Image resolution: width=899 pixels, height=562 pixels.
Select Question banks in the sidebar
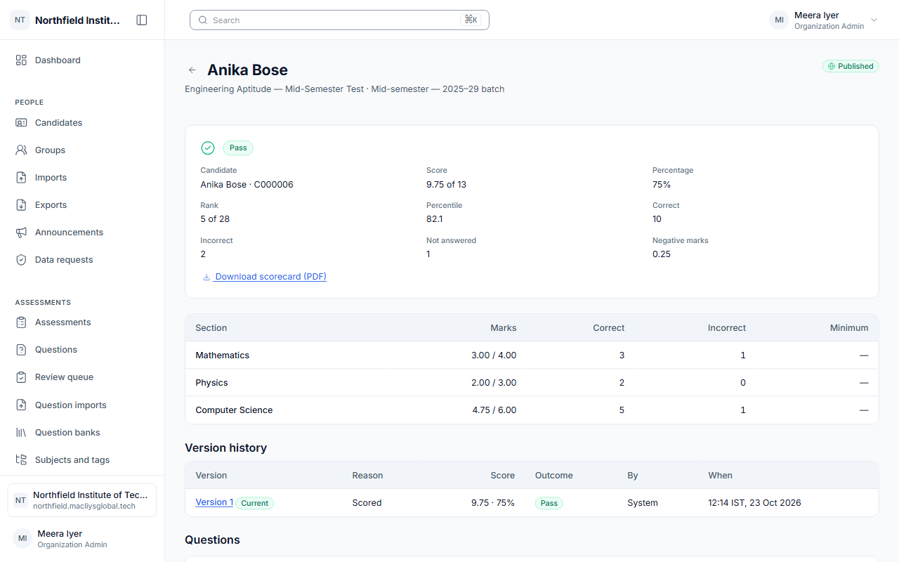coord(82,433)
